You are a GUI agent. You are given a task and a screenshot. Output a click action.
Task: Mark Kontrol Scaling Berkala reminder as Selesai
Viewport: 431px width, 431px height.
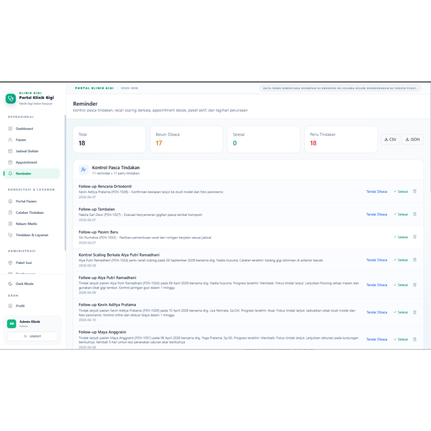coord(401,260)
